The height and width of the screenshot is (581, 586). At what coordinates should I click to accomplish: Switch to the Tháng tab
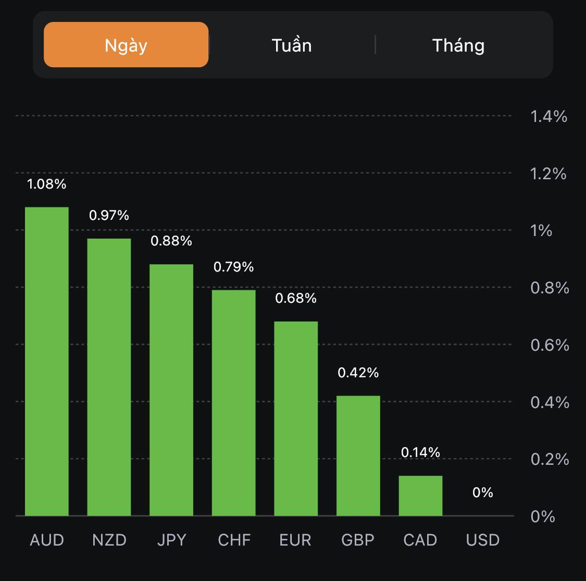point(458,45)
